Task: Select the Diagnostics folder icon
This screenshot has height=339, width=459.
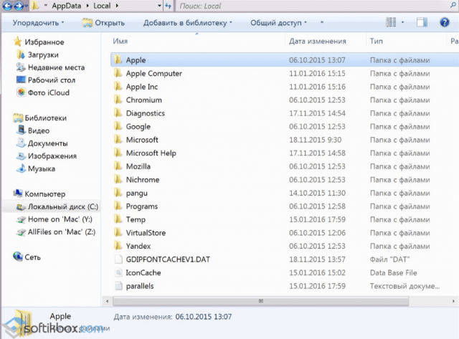Action: point(118,113)
